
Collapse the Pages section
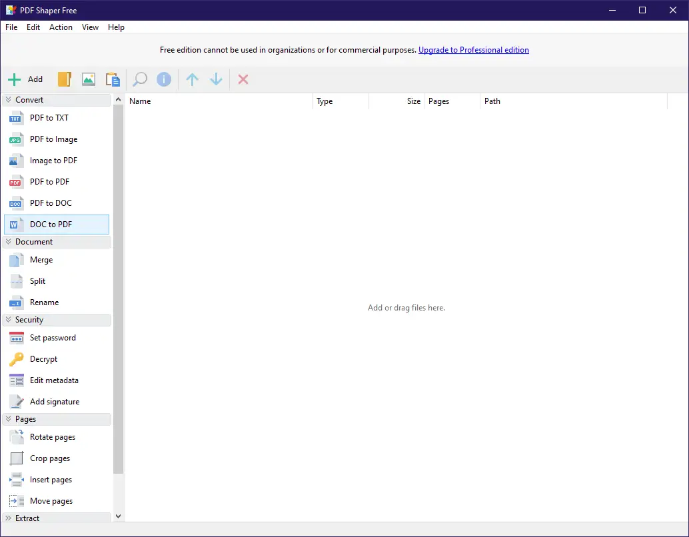pyautogui.click(x=8, y=419)
